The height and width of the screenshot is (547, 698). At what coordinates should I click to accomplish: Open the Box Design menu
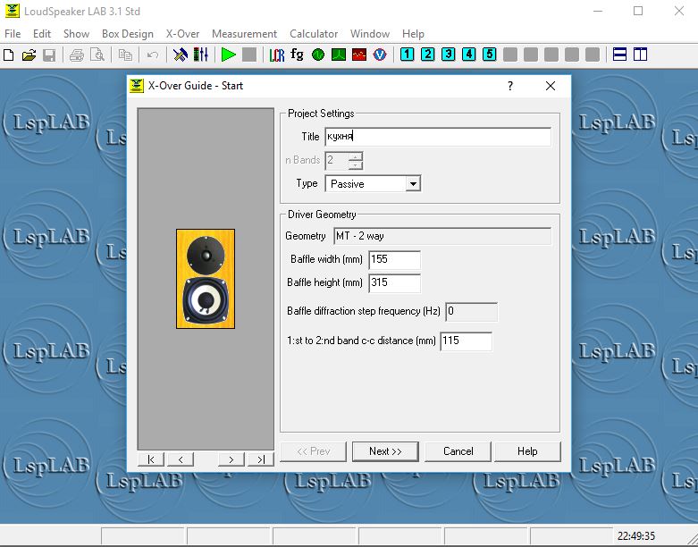point(127,34)
